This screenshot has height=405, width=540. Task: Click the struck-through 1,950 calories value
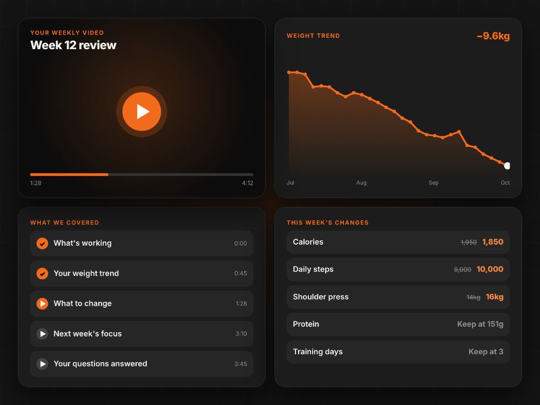pos(469,242)
